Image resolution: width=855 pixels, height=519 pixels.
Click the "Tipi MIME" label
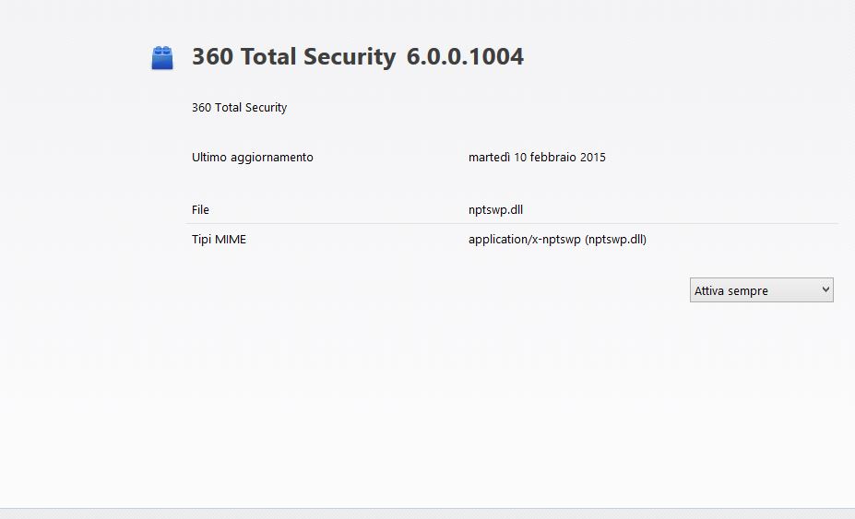click(219, 240)
